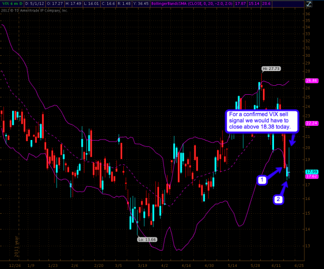Click the numbered marker 1 annotation
Image resolution: width=324 pixels, height=269 pixels.
pyautogui.click(x=260, y=180)
